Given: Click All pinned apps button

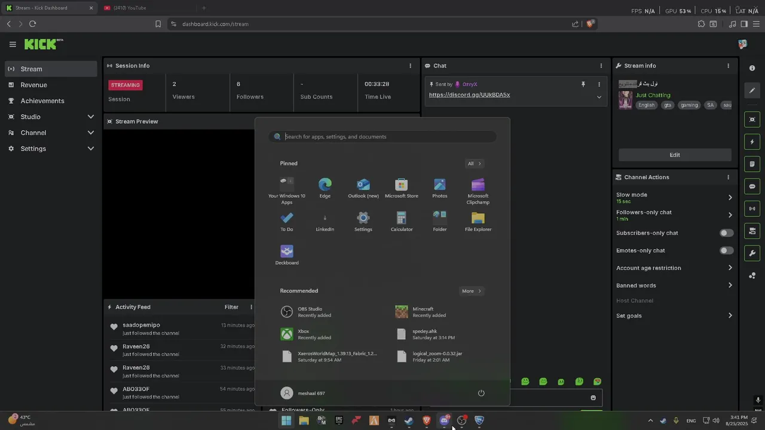Looking at the screenshot, I should (474, 164).
